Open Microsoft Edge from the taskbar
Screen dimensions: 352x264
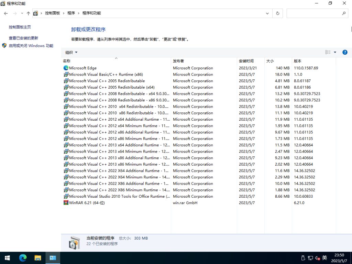pos(22,258)
